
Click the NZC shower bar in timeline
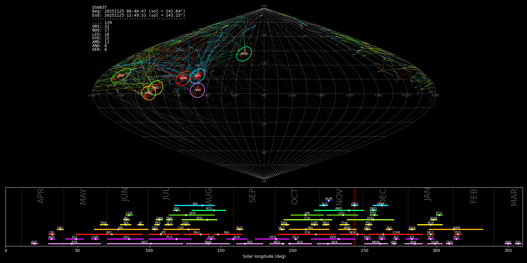(x=145, y=244)
